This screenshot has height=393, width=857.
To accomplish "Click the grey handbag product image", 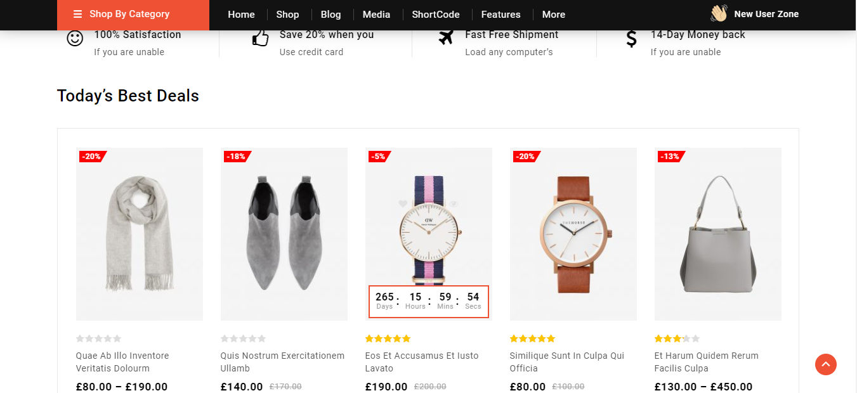I will coord(717,234).
